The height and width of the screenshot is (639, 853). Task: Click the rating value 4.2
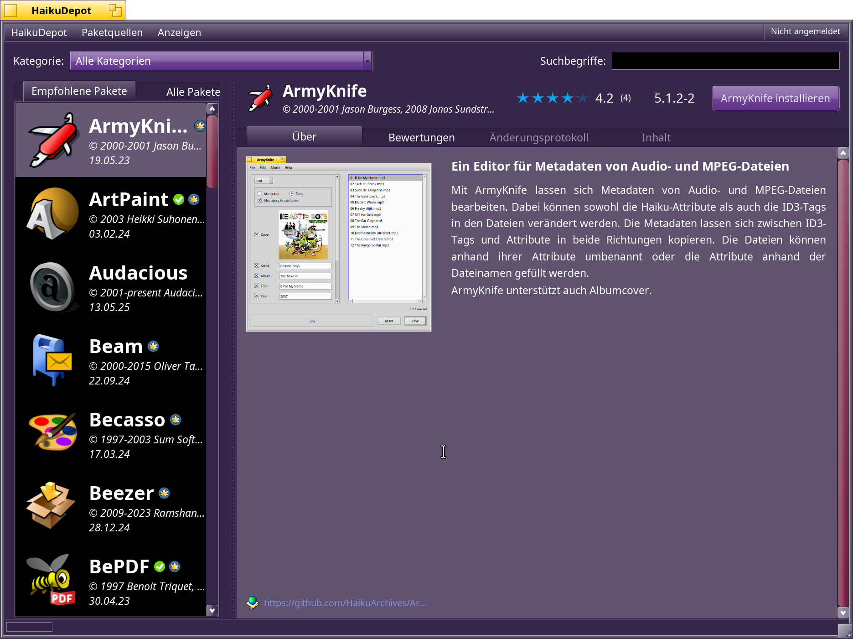coord(604,98)
